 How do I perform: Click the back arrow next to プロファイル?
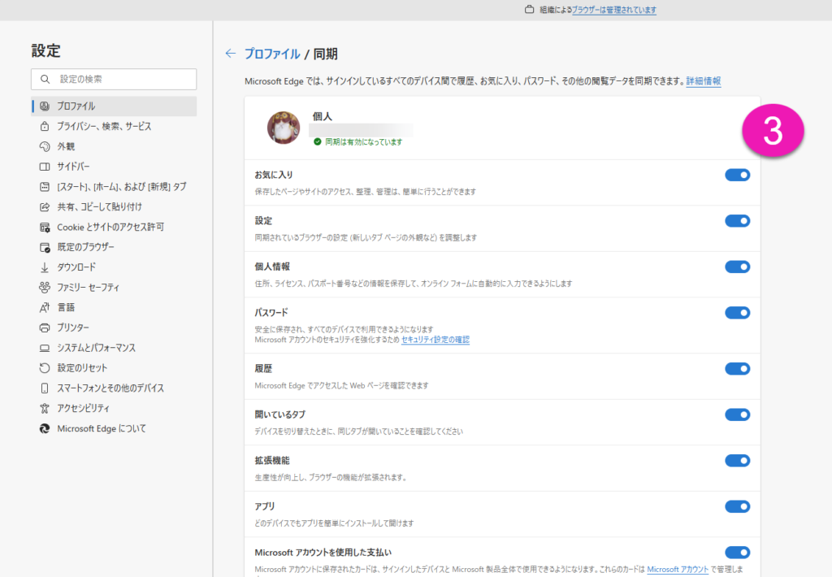(x=231, y=54)
